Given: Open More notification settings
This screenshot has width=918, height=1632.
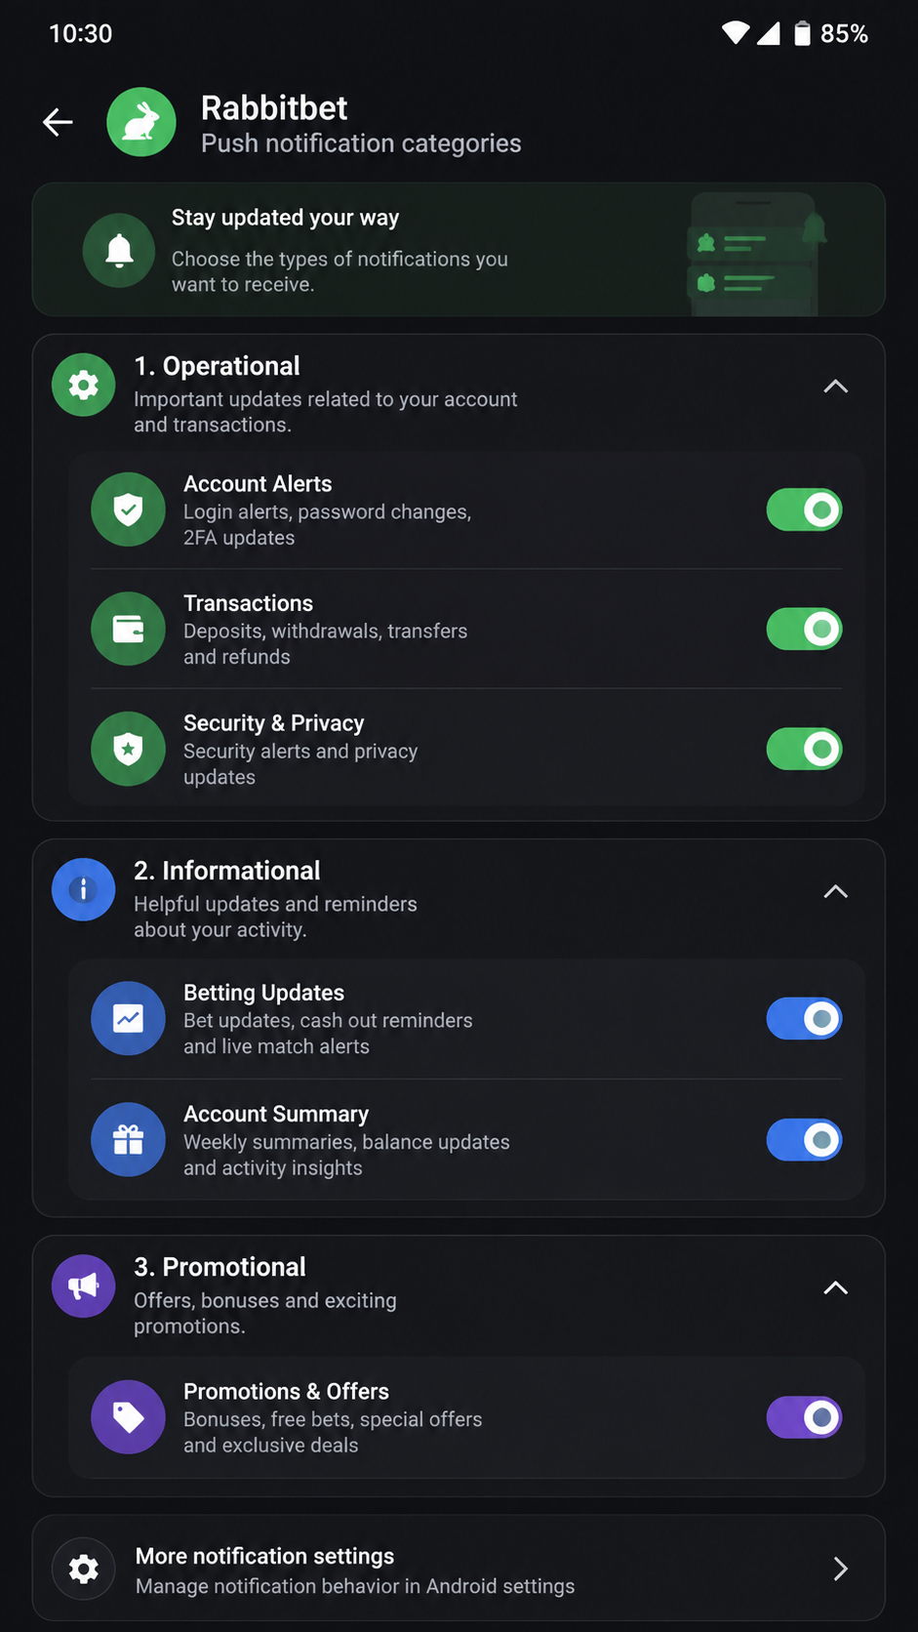Looking at the screenshot, I should (459, 1568).
